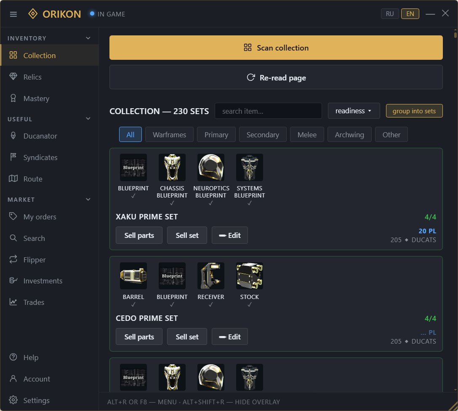The width and height of the screenshot is (458, 411).
Task: Click the XAKU PRIME SET title
Action: point(146,217)
